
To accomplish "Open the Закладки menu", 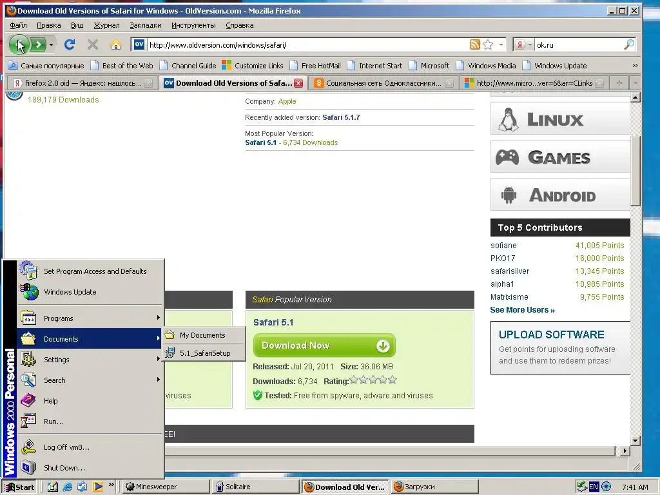I will click(x=145, y=25).
